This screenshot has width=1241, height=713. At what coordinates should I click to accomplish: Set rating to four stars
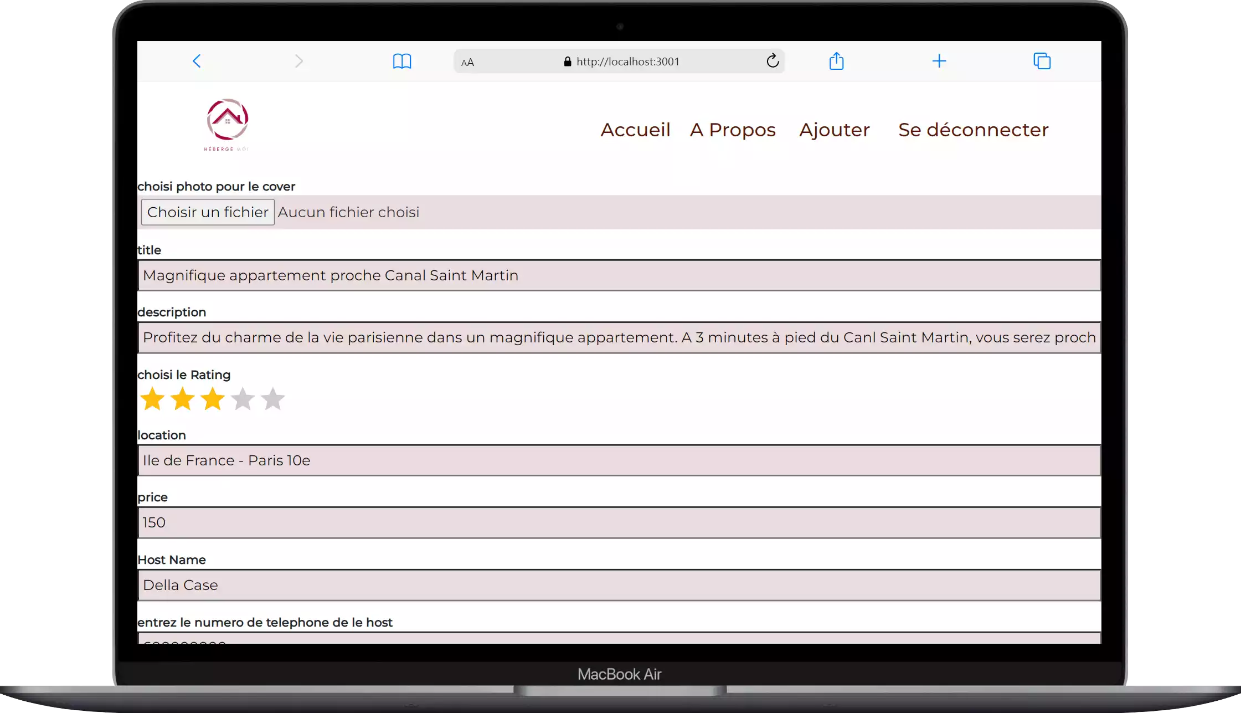click(x=243, y=399)
